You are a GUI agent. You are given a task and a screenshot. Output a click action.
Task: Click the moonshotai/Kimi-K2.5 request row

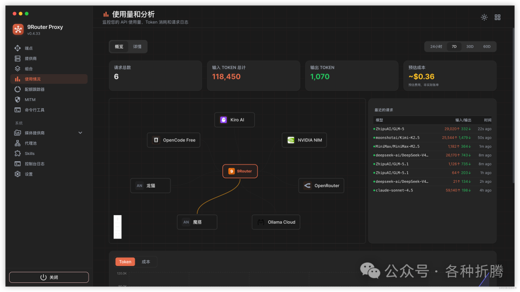pos(432,138)
